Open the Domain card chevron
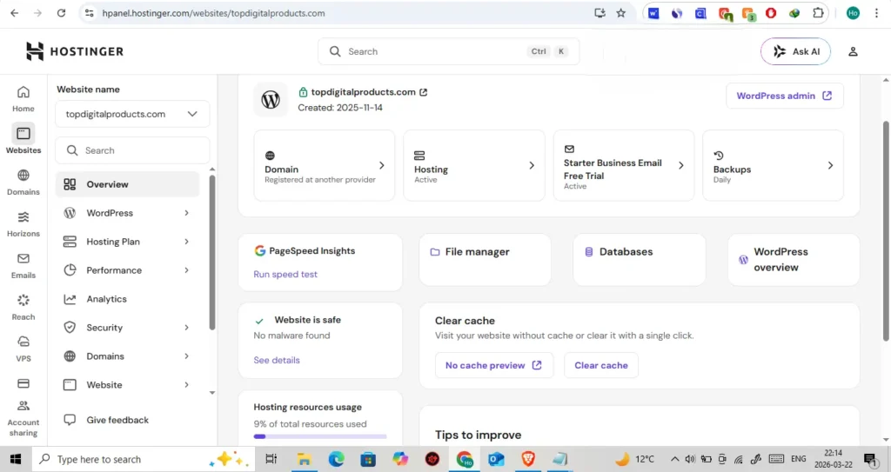891x472 pixels. point(382,165)
